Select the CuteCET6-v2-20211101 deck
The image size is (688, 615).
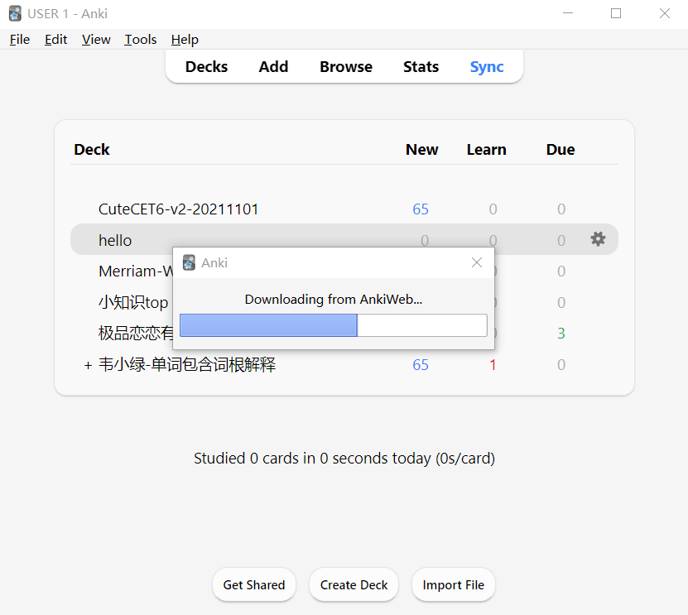[179, 209]
